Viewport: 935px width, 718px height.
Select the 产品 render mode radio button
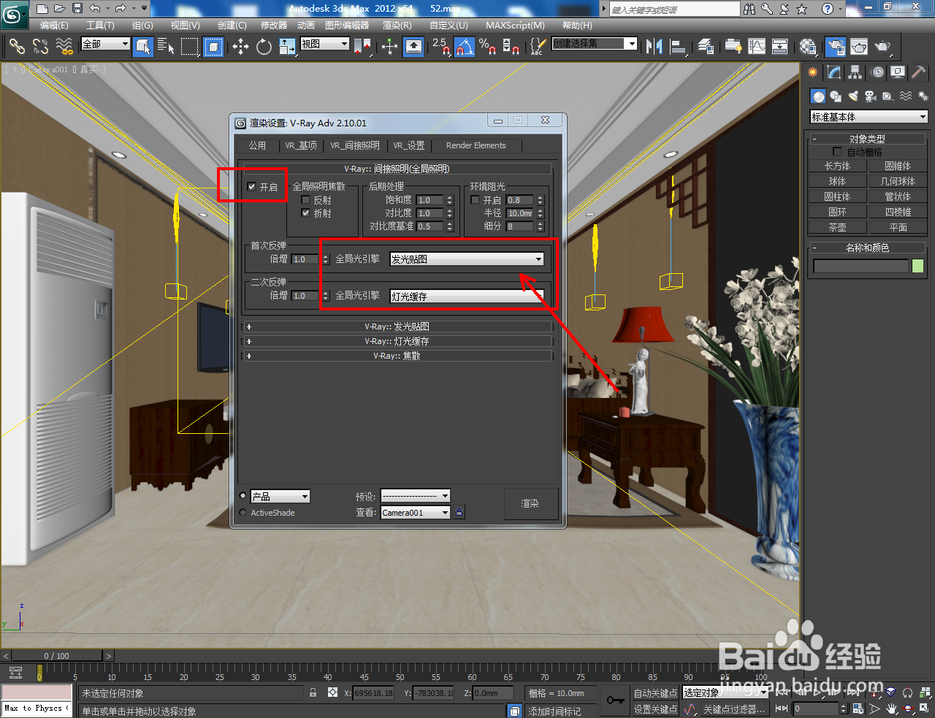(x=243, y=496)
